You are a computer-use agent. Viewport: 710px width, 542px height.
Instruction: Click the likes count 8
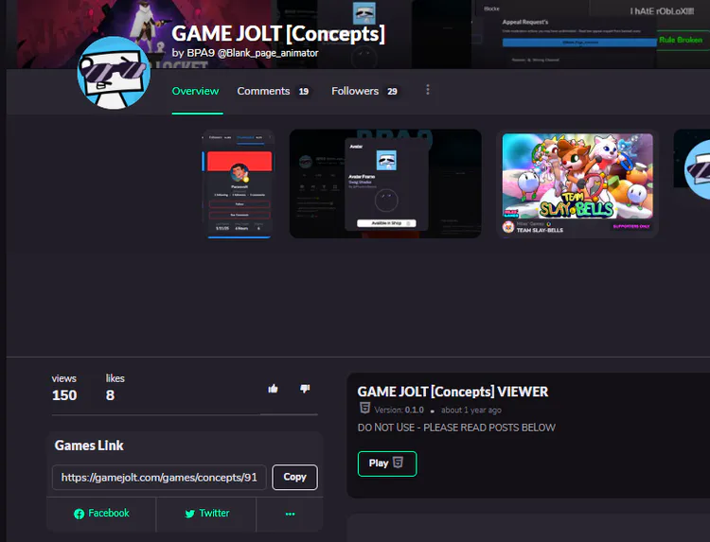(110, 395)
